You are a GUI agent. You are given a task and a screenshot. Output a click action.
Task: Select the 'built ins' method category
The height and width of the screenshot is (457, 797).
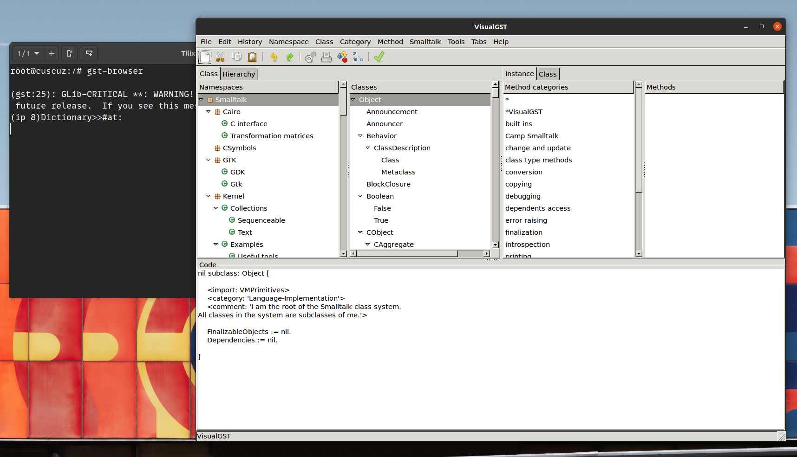[519, 124]
